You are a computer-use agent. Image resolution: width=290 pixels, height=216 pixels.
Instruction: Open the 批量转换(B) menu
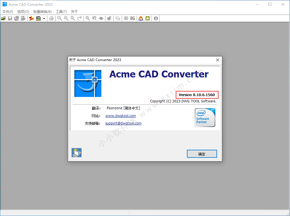42,12
